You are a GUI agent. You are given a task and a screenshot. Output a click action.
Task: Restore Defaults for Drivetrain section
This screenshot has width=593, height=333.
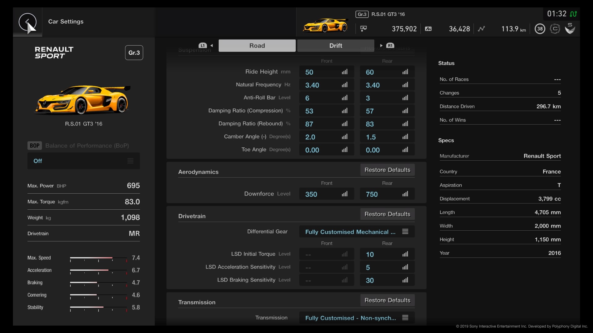387,214
